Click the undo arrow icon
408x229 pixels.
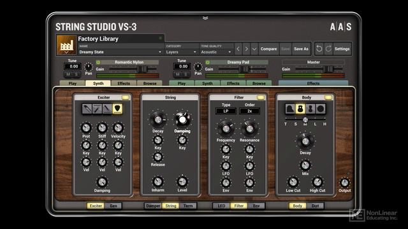319,48
